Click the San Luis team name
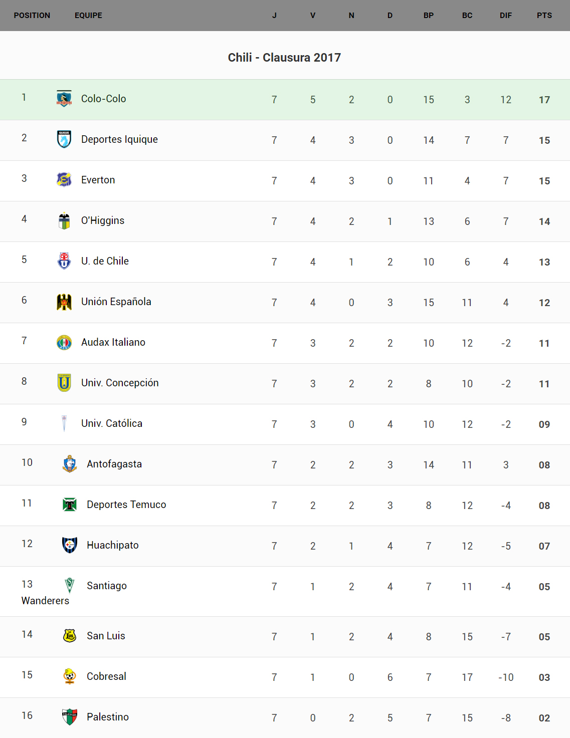Viewport: 570px width, 738px height. coord(106,636)
